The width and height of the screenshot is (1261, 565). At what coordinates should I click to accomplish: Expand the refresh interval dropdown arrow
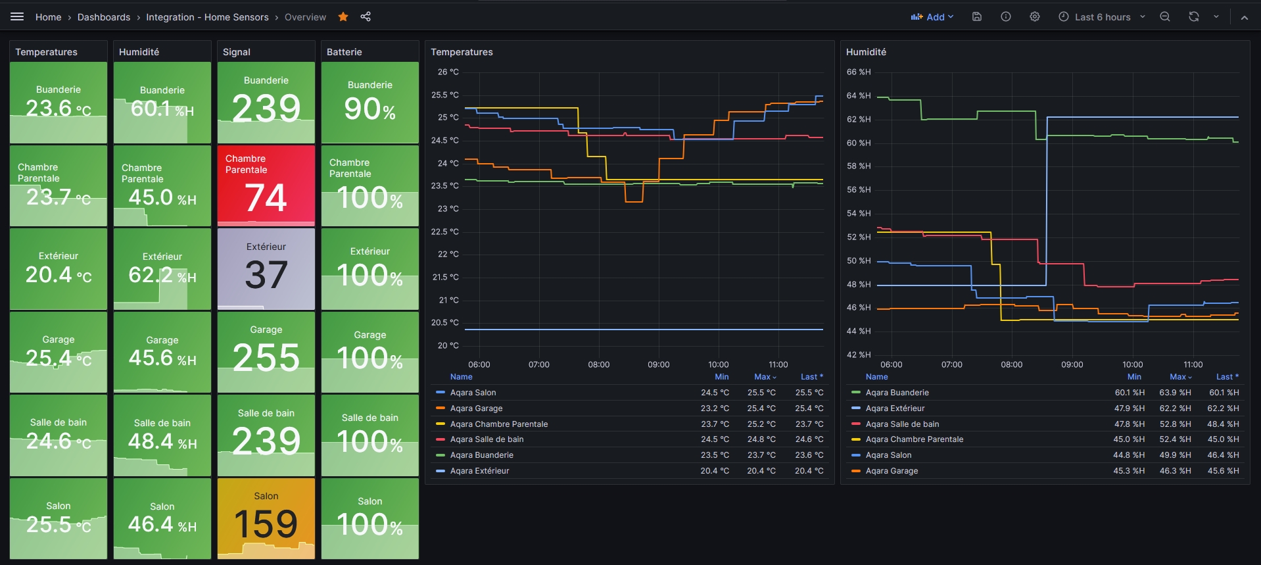1216,16
